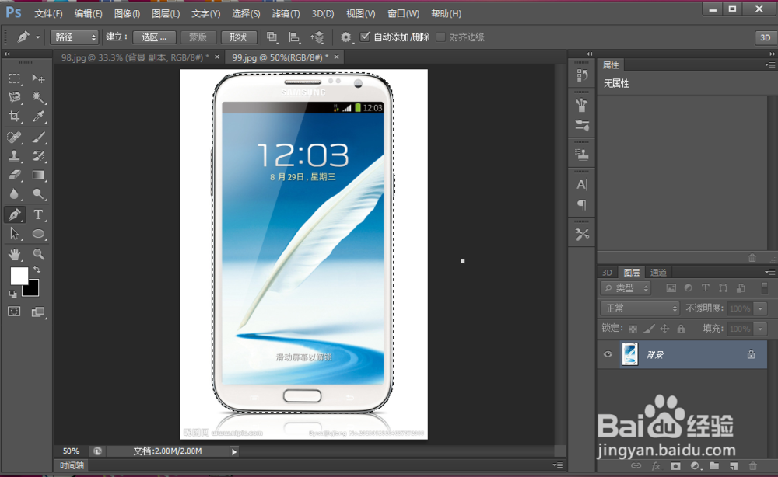Screen dimensions: 778x477
Task: Click the foreground white color swatch
Action: (19, 276)
